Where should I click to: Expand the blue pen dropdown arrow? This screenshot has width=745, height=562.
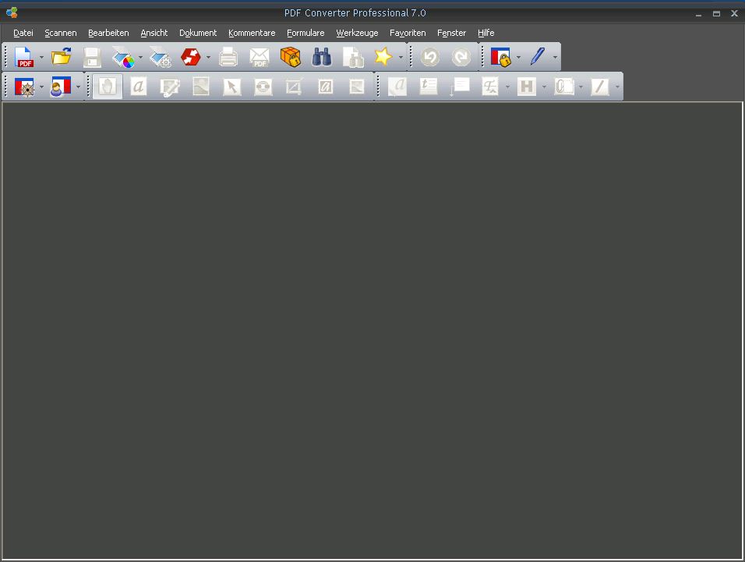[555, 58]
